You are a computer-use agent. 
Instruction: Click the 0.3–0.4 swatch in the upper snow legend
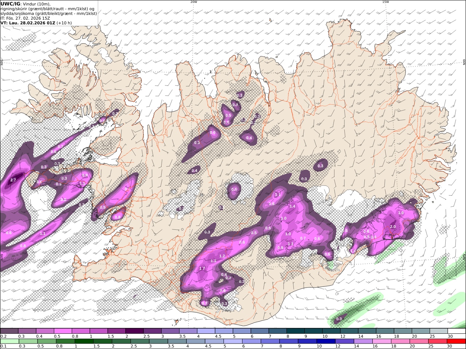point(27,331)
